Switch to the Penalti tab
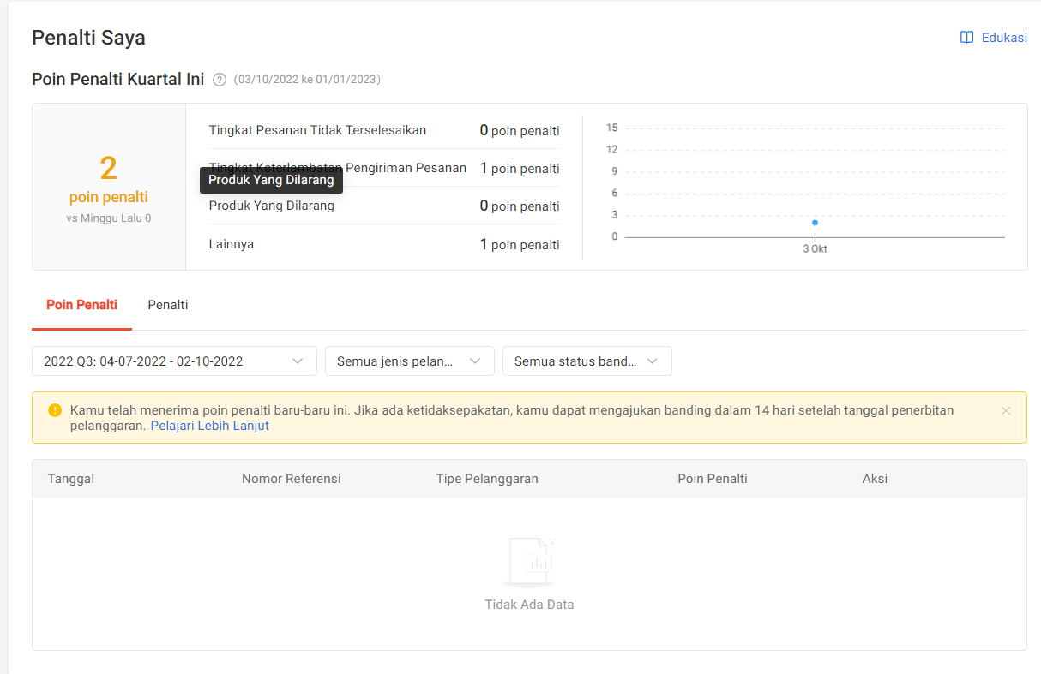 (x=168, y=305)
